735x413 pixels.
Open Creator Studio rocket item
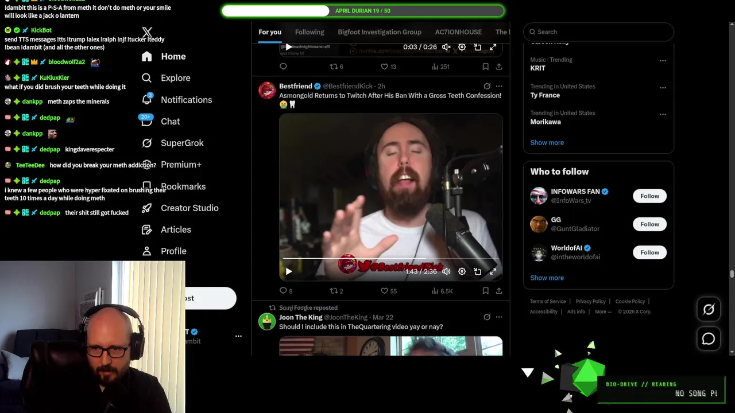[x=180, y=208]
